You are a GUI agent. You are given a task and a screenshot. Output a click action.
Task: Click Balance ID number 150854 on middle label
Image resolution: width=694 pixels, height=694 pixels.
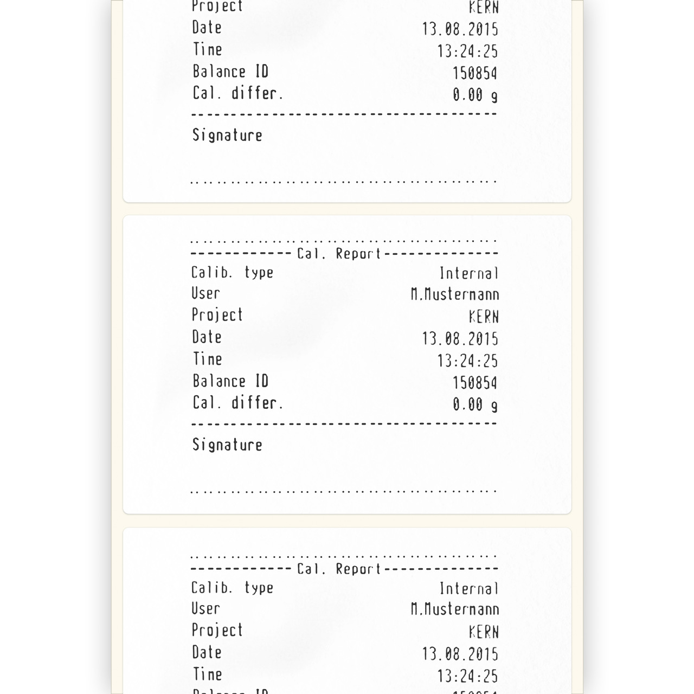(x=474, y=383)
